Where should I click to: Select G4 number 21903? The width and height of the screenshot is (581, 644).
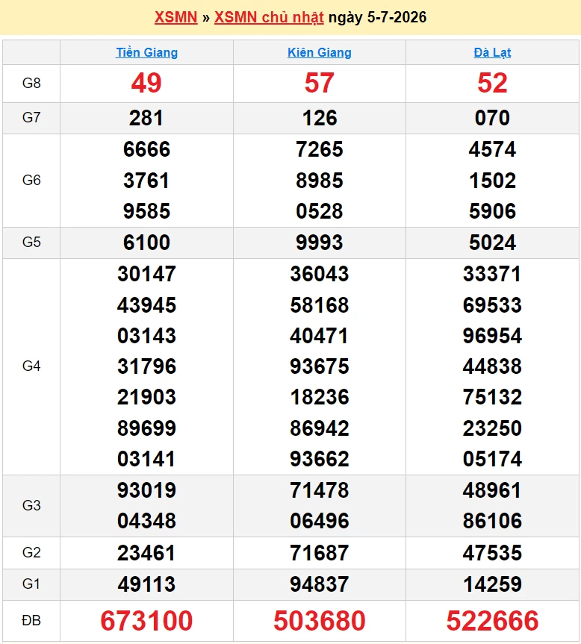point(146,397)
